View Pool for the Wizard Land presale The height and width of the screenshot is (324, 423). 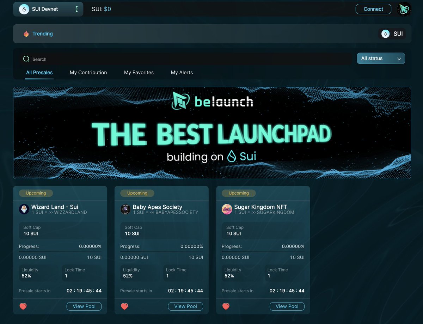point(84,306)
